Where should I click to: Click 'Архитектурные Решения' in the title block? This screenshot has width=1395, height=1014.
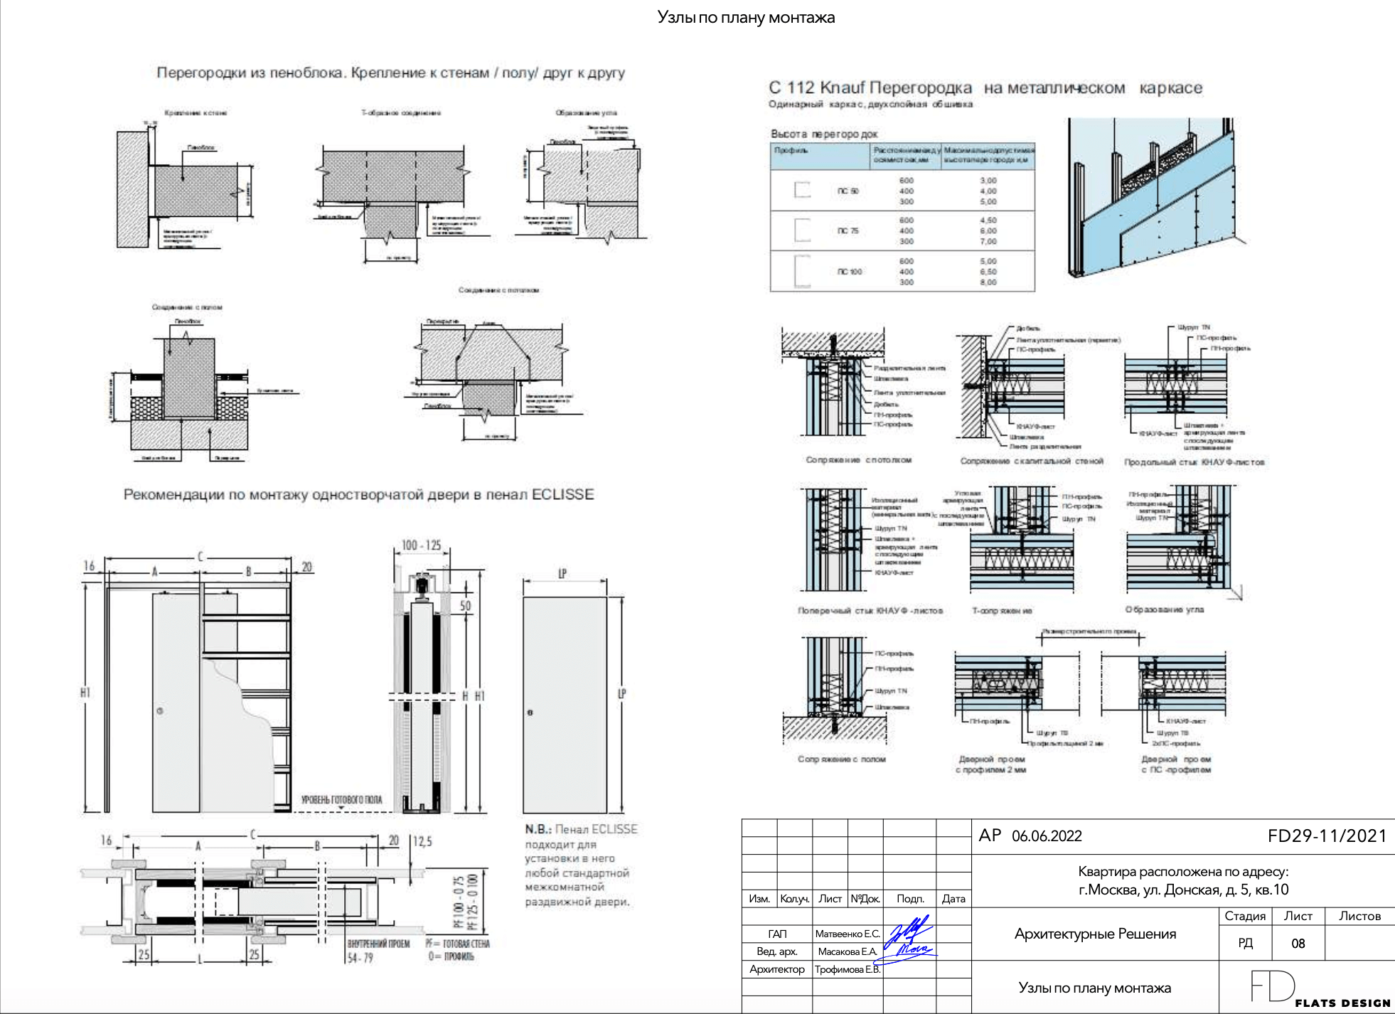click(x=1095, y=934)
